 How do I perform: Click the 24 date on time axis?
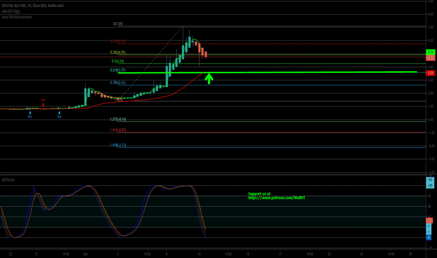tap(362, 254)
